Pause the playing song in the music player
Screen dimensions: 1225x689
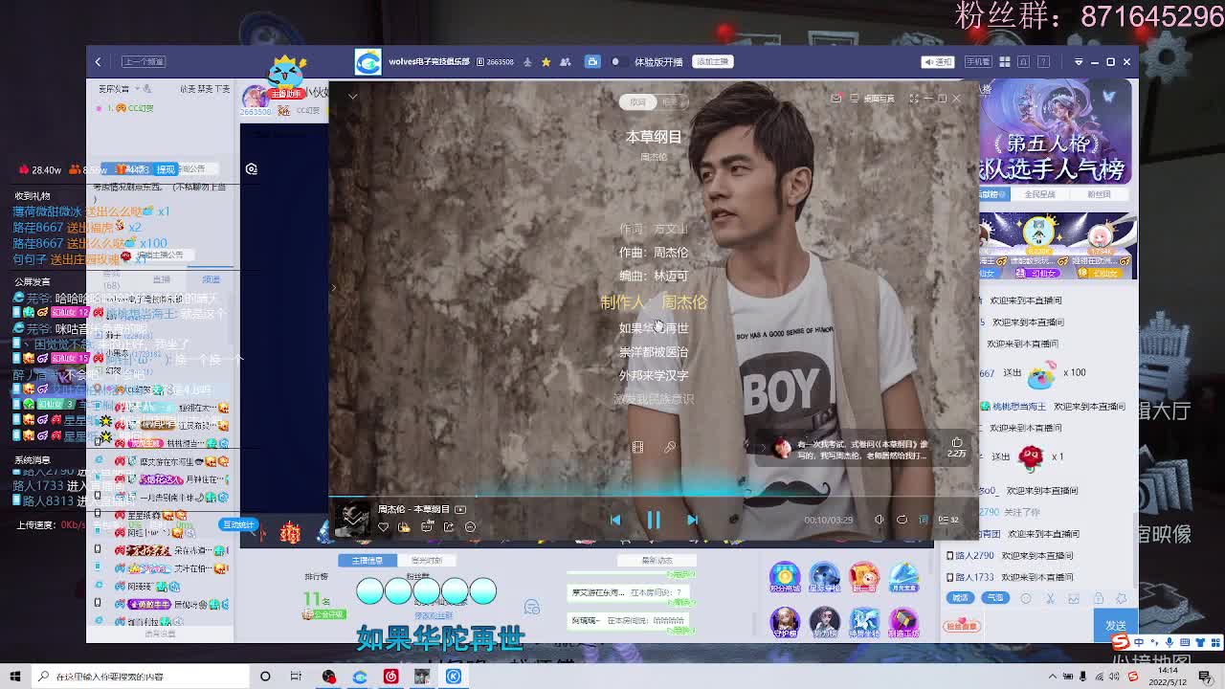coord(654,520)
